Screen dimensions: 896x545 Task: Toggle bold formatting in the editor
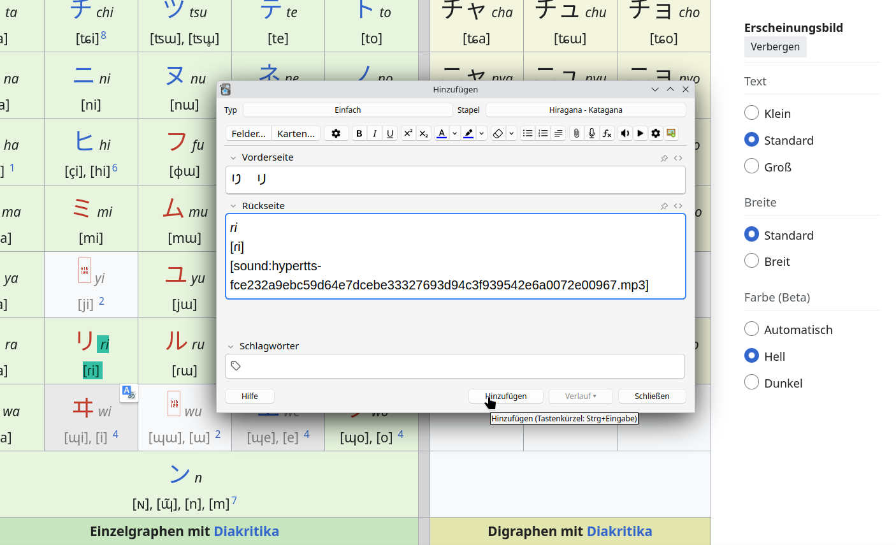tap(359, 133)
